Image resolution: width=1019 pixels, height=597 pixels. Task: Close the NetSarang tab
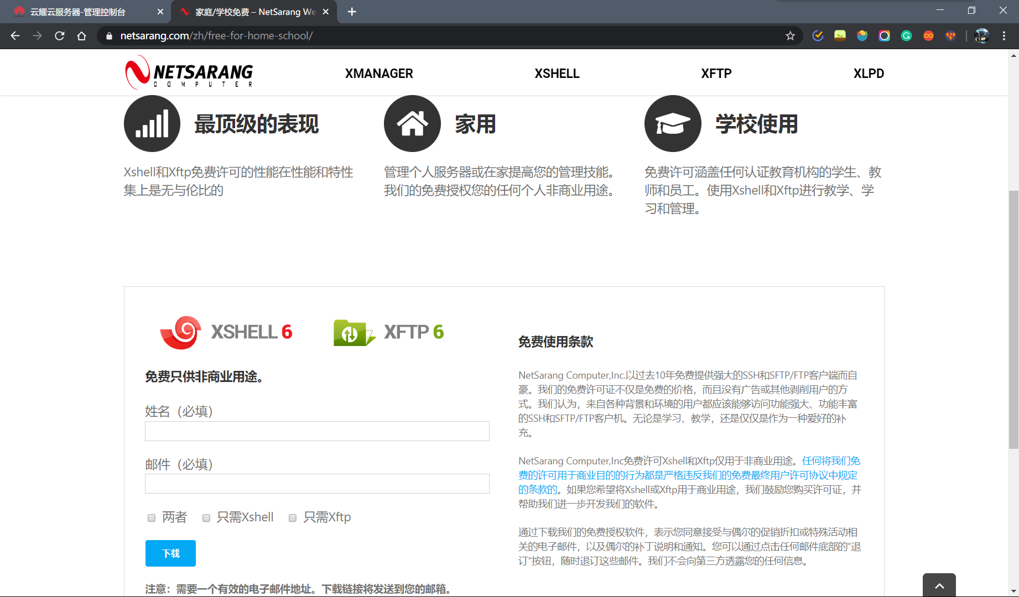click(326, 12)
